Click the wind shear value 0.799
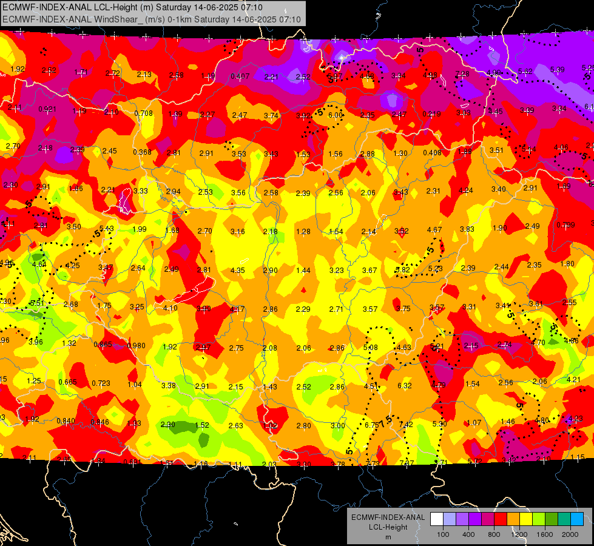This screenshot has height=546, width=594. 565,225
